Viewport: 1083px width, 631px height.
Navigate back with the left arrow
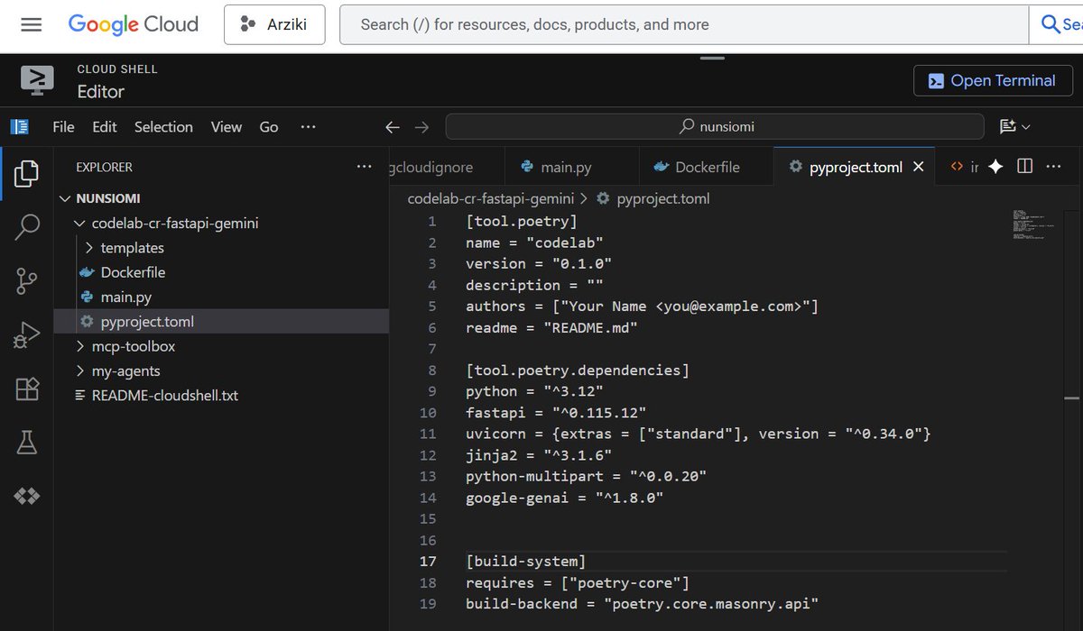[x=392, y=127]
